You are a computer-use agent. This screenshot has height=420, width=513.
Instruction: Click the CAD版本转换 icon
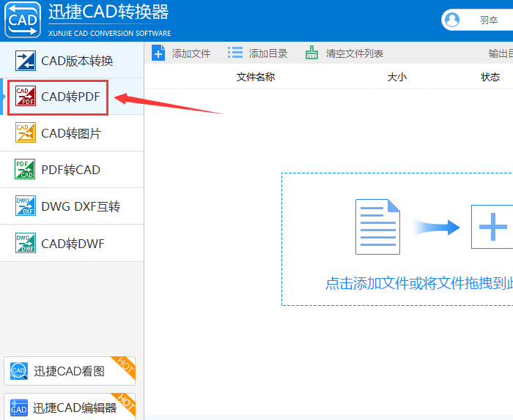(x=26, y=61)
